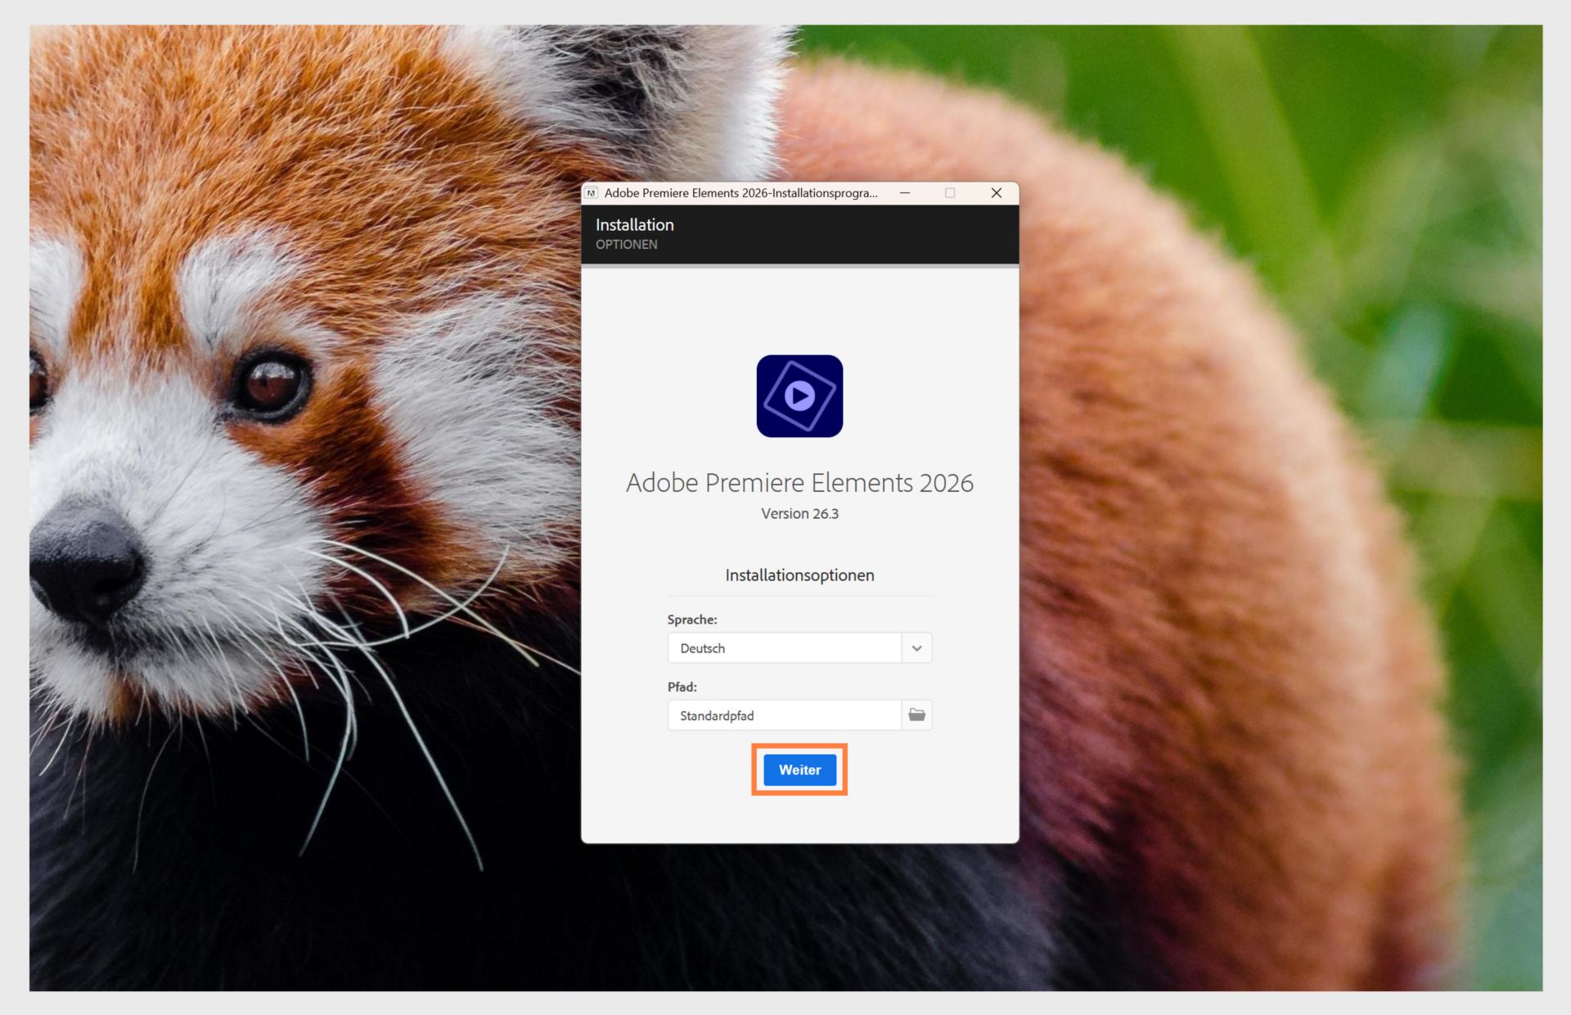Screen dimensions: 1571x1015
Task: Minimize the installer window
Action: tap(905, 193)
